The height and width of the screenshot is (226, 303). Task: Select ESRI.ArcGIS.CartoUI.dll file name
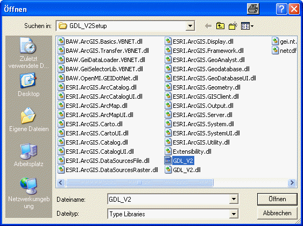97,133
